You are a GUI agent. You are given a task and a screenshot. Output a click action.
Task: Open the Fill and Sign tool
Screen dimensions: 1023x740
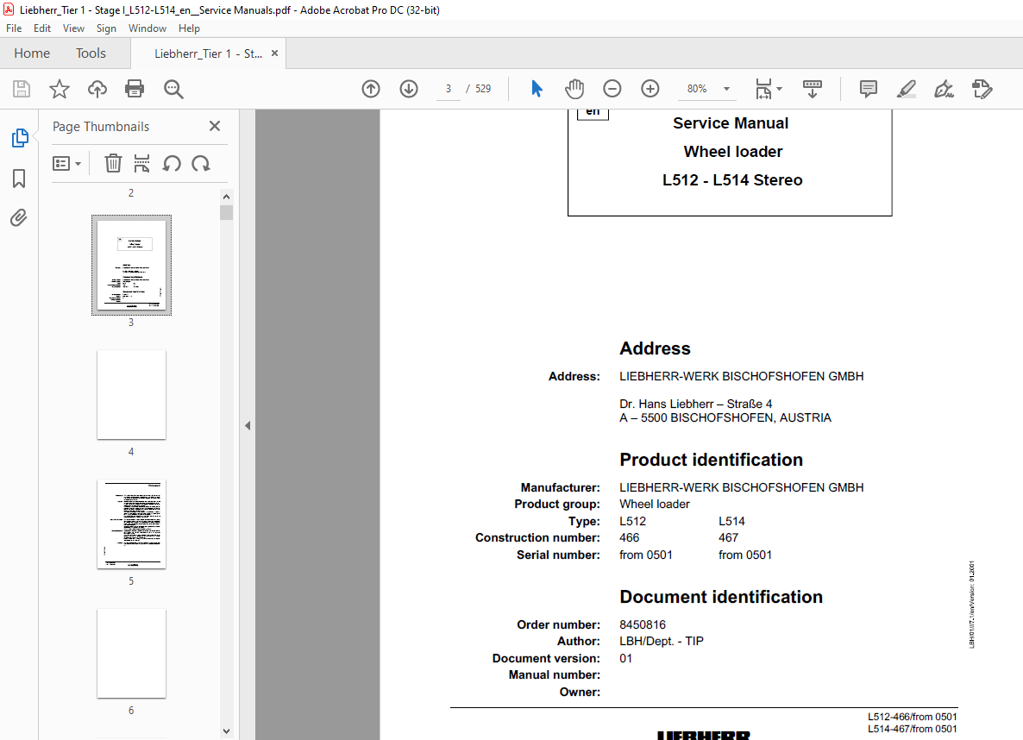tap(944, 89)
